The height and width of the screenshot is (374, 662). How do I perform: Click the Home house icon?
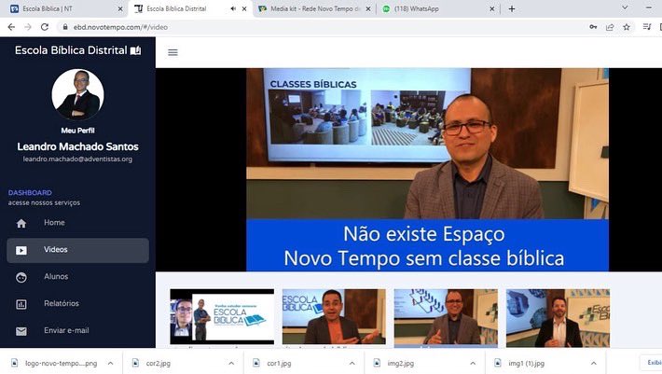point(21,223)
